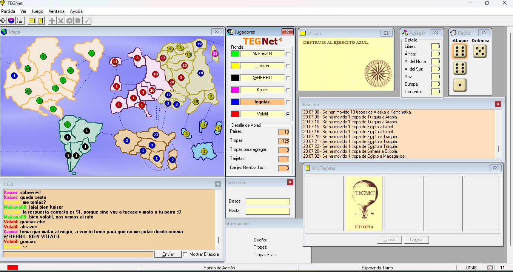The width and height of the screenshot is (513, 272).
Task: Click the defense die showing five
Action: click(480, 51)
